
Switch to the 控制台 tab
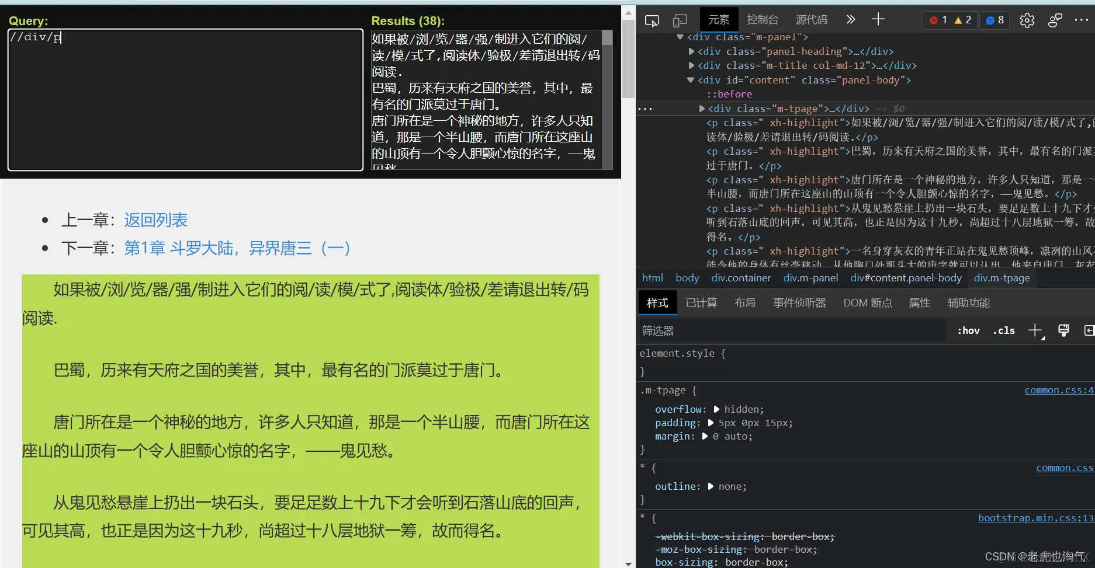tap(762, 19)
